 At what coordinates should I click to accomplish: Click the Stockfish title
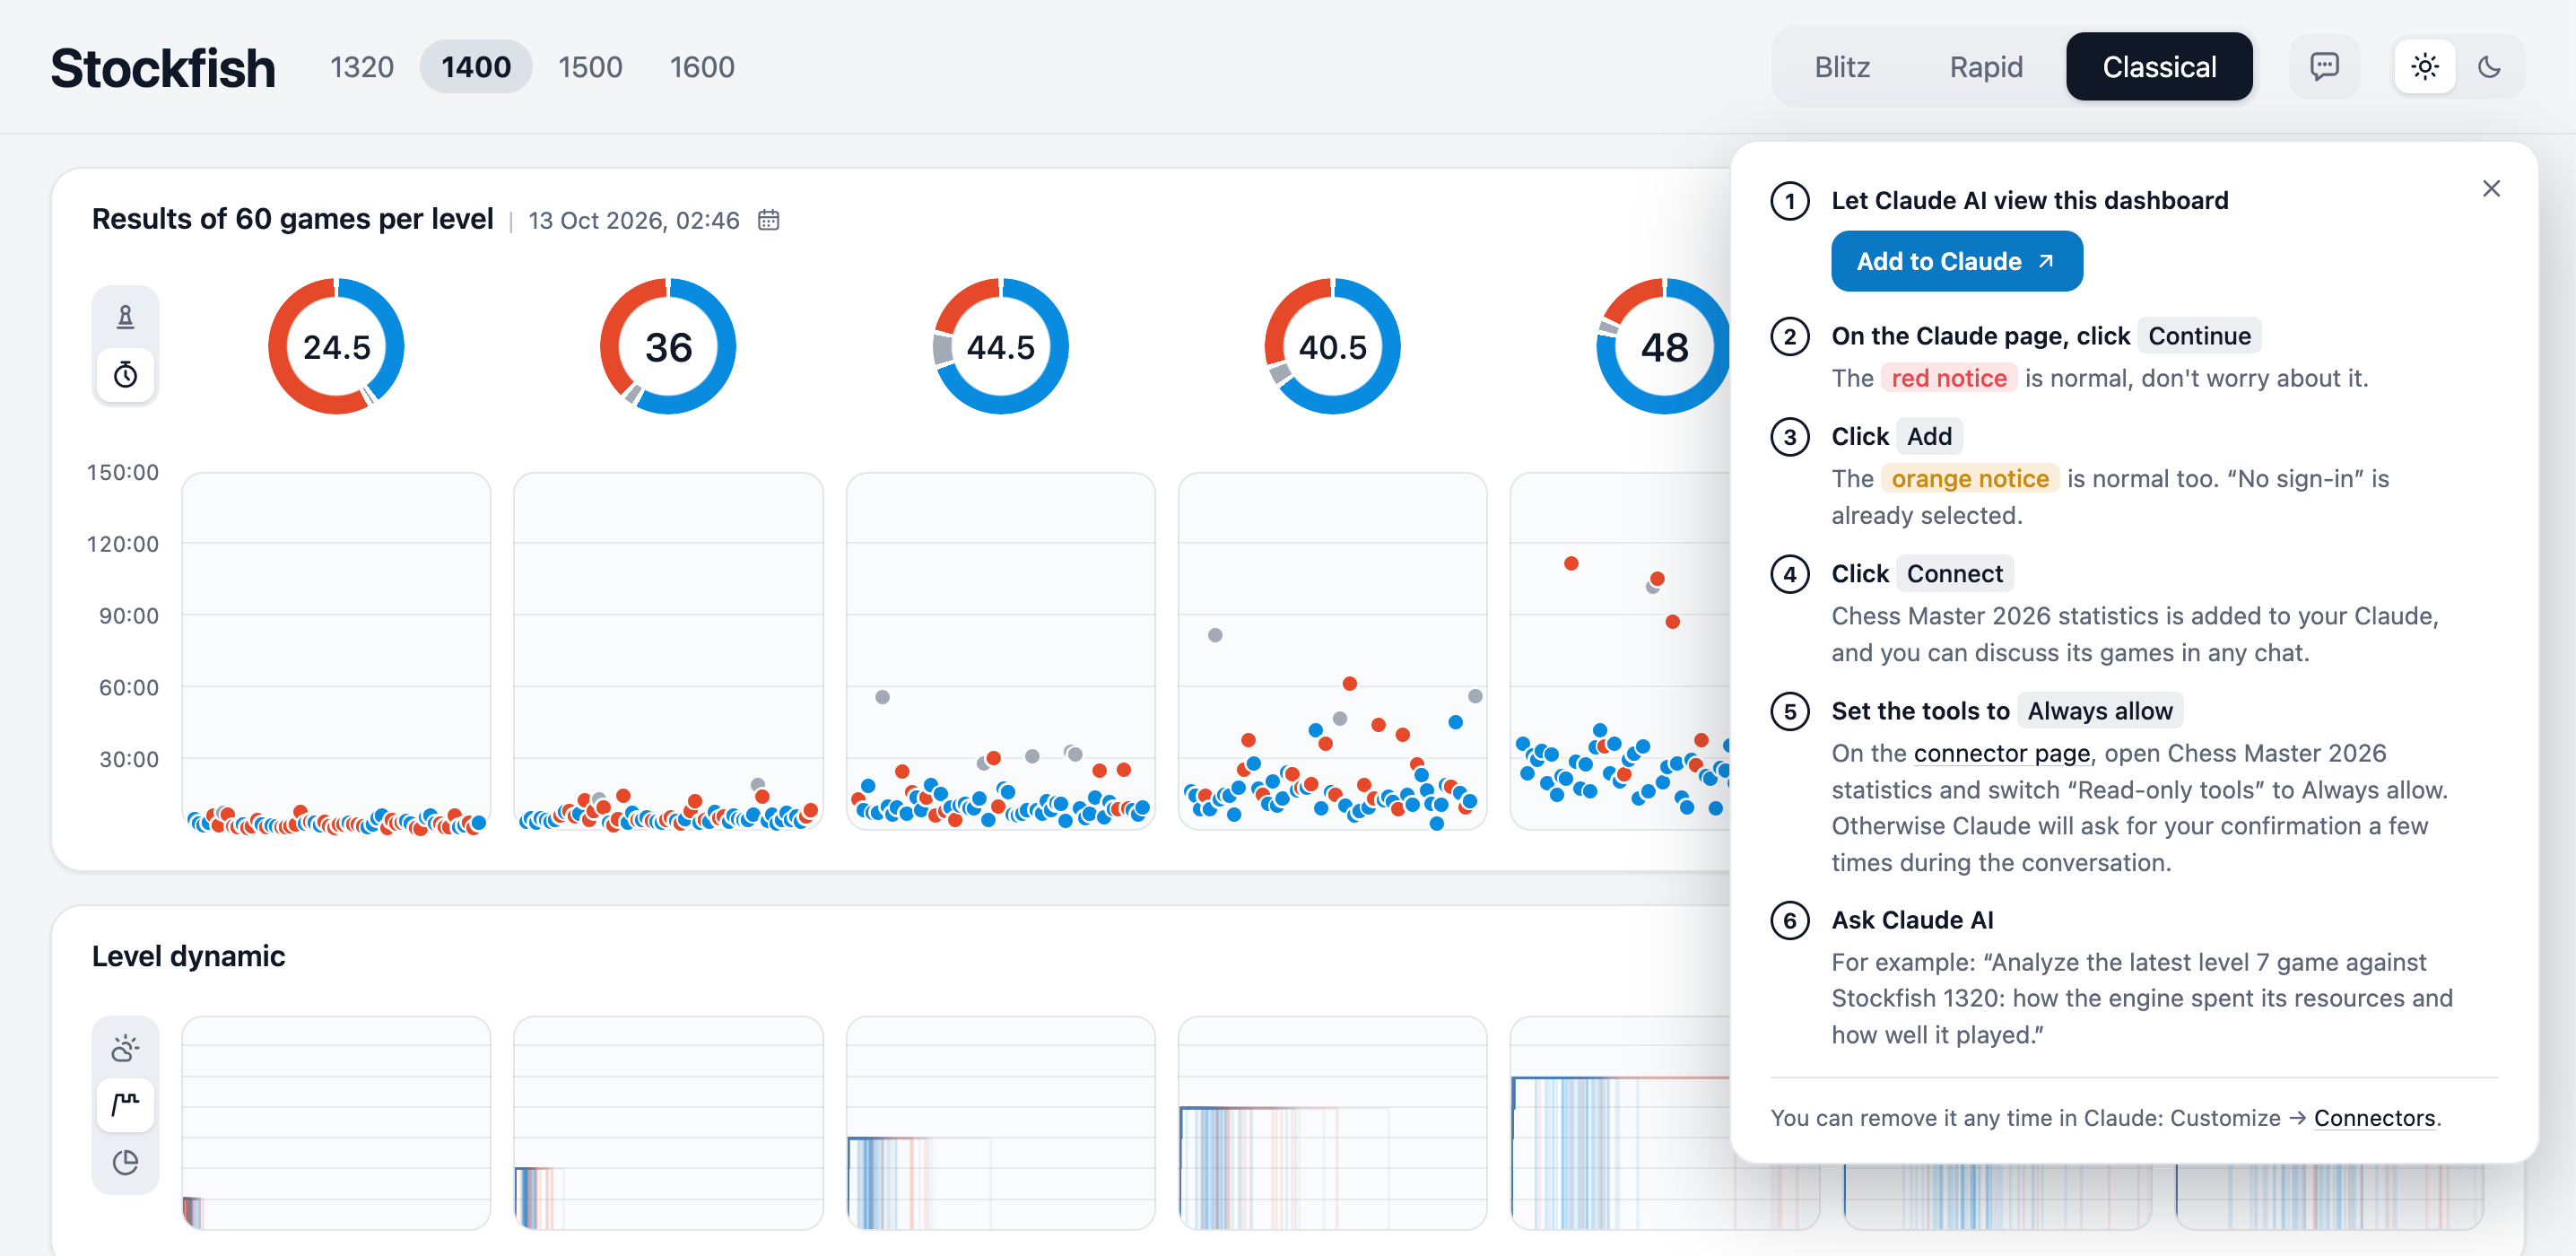click(163, 68)
